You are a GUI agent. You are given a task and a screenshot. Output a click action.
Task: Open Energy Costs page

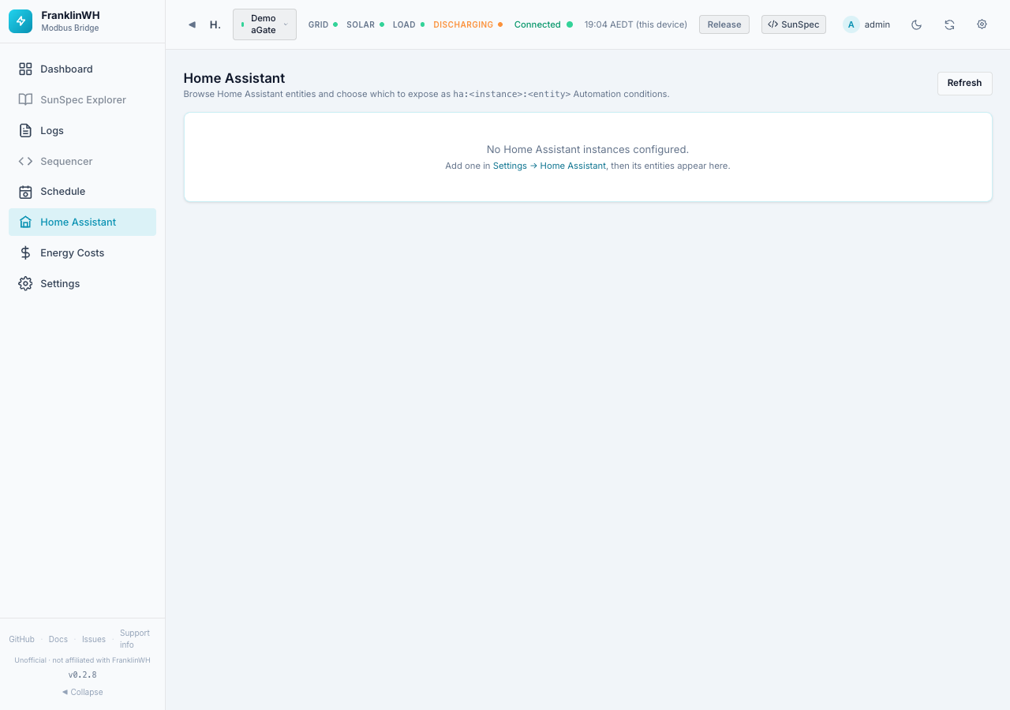[x=82, y=253]
